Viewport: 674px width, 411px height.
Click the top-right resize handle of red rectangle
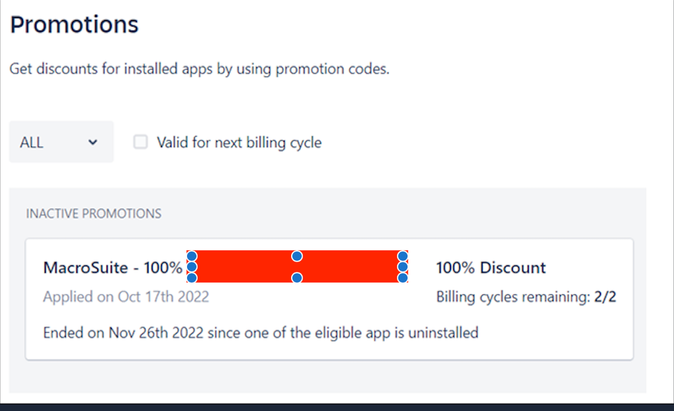pos(403,256)
